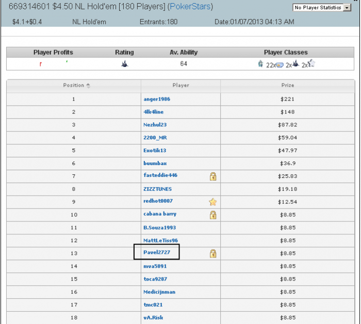This screenshot has width=361, height=324.
Task: Click the lock icon beside fasteddie446
Action: 213,176
